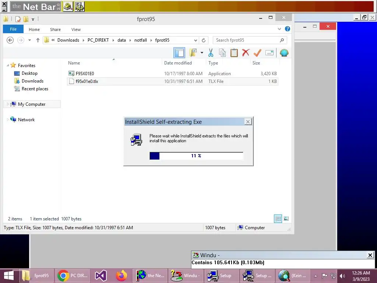Image resolution: width=377 pixels, height=283 pixels.
Task: Expand the arrow after data in path
Action: pos(130,40)
